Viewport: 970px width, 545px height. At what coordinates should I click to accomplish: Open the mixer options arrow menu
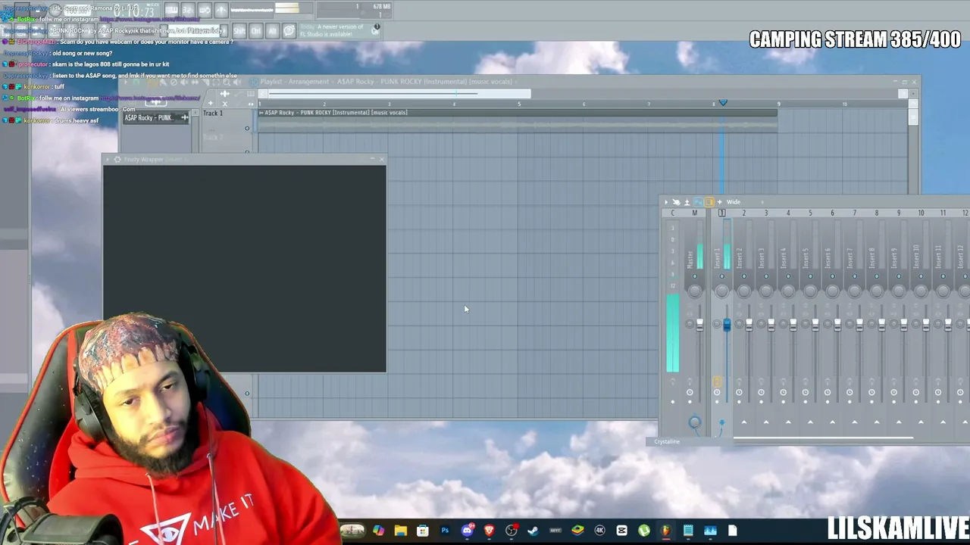pos(666,202)
